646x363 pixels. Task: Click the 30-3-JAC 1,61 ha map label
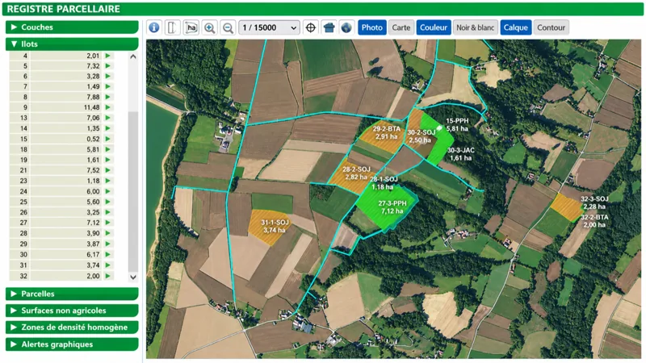(460, 154)
